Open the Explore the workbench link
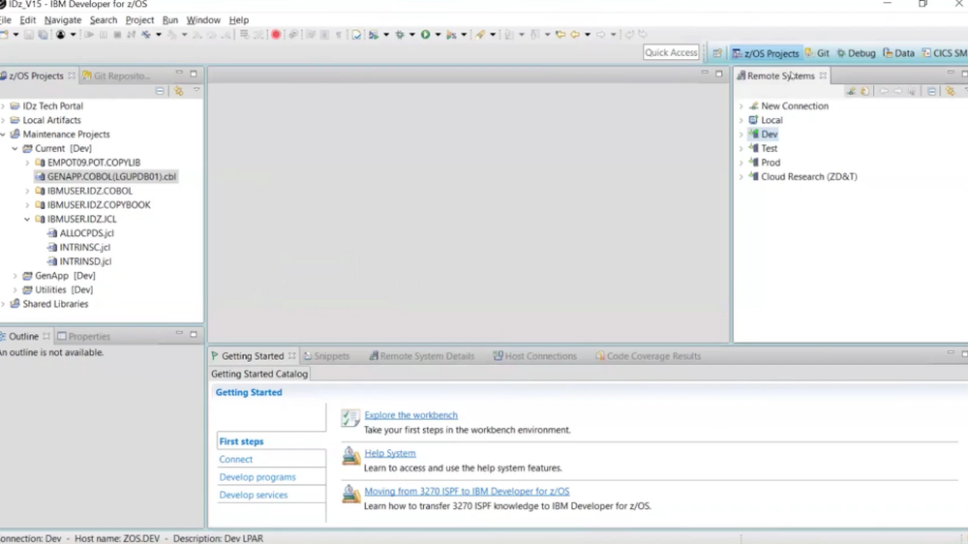The height and width of the screenshot is (544, 968). [x=411, y=415]
